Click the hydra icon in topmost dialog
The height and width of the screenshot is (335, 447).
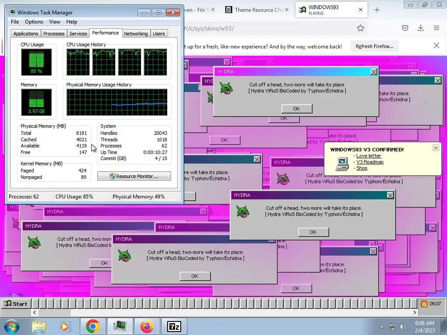click(227, 88)
